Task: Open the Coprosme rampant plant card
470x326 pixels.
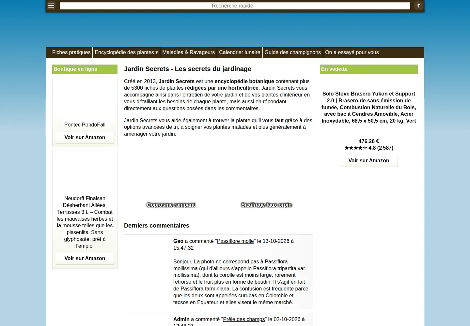Action: point(171,205)
